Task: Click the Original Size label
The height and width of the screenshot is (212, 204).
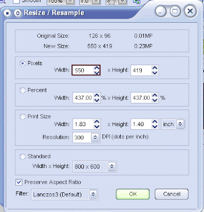Action: (53, 36)
